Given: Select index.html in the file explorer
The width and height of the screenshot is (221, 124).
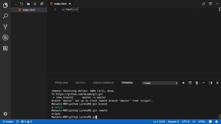Looking at the screenshot, I should pyautogui.click(x=29, y=10).
